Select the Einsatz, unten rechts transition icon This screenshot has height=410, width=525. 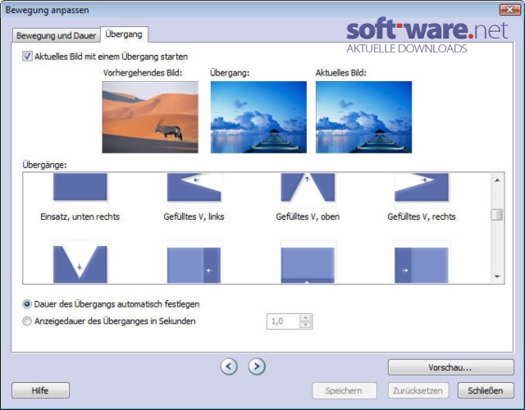[x=80, y=187]
